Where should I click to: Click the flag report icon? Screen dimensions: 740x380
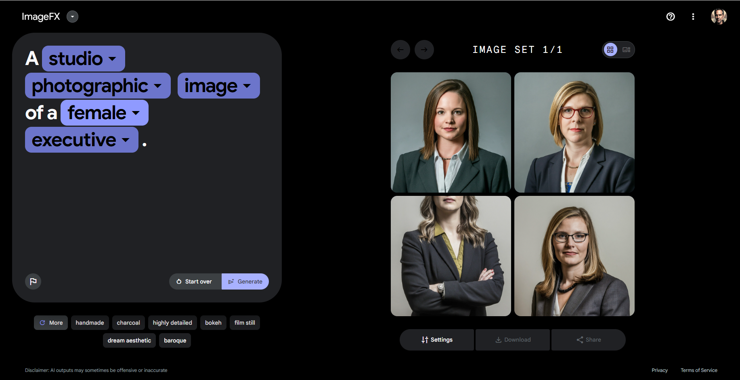pyautogui.click(x=33, y=281)
